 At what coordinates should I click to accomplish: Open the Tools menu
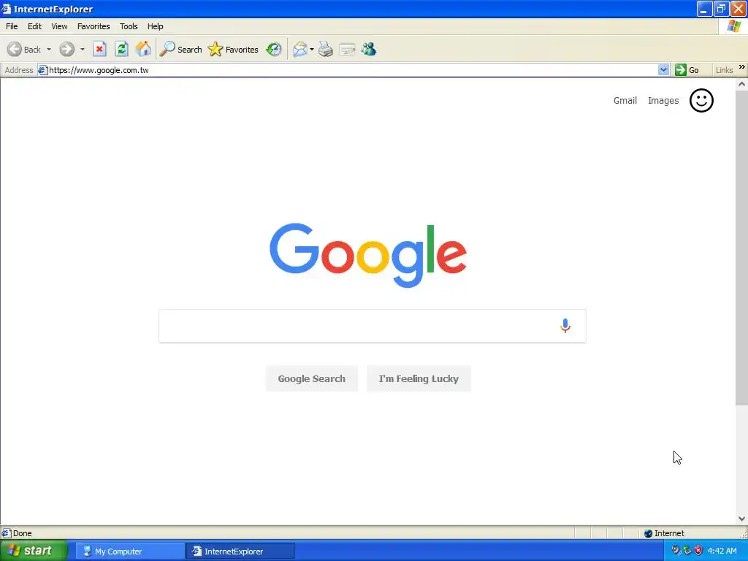click(129, 26)
